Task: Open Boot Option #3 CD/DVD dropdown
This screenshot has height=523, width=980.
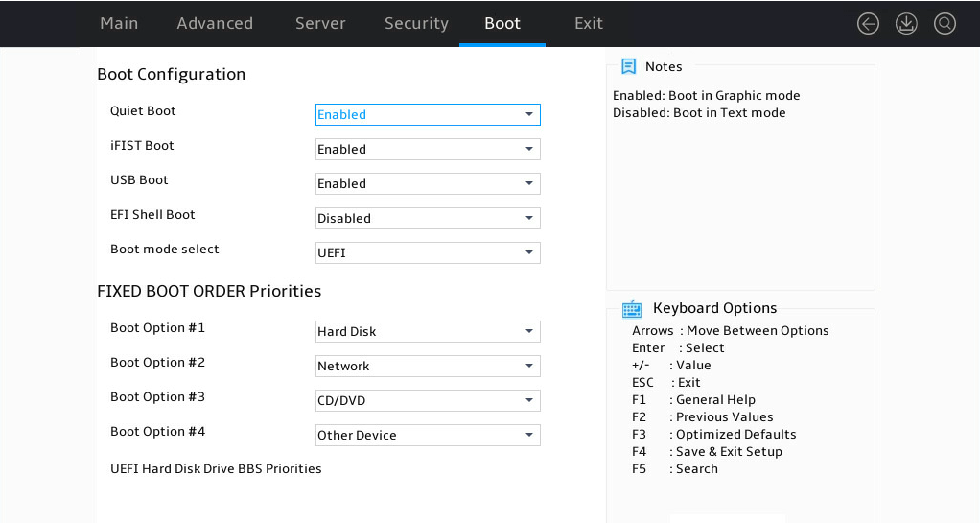Action: pyautogui.click(x=428, y=400)
